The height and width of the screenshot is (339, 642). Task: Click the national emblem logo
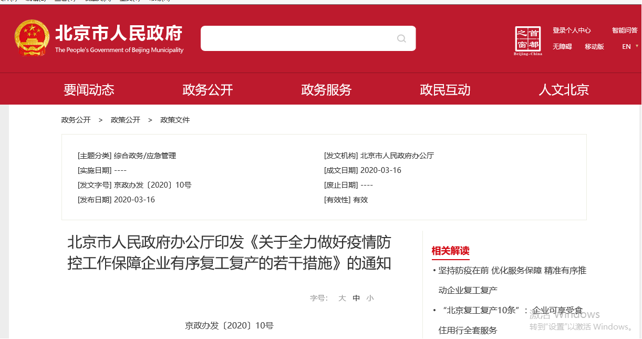click(x=32, y=38)
